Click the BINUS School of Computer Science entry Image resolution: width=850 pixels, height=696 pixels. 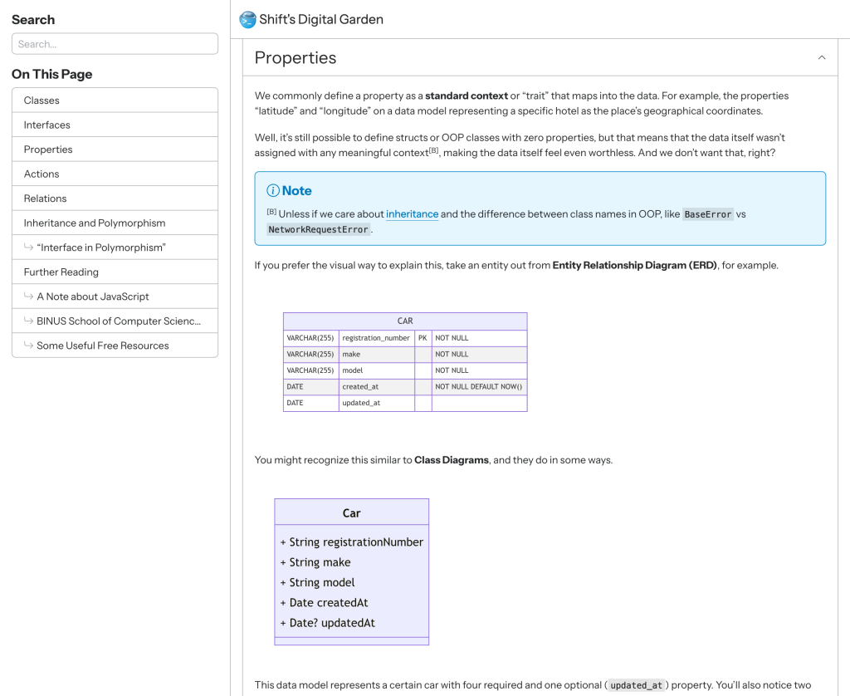115,321
